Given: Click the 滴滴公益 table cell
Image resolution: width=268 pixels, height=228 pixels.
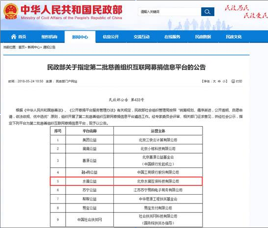Looking at the screenshot, I should [89, 149].
